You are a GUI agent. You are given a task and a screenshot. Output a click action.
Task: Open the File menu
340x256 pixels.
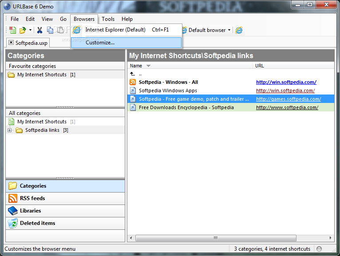click(x=15, y=19)
